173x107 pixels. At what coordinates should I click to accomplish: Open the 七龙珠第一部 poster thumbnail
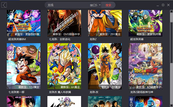point(24,66)
